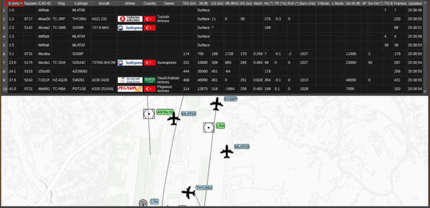
Task: Click the Saudia airline logo
Action: tap(130, 80)
